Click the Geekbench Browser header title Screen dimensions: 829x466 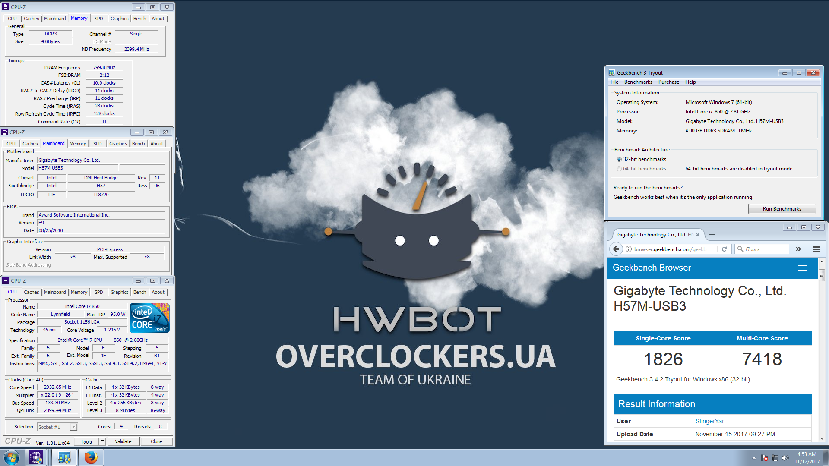click(x=652, y=268)
